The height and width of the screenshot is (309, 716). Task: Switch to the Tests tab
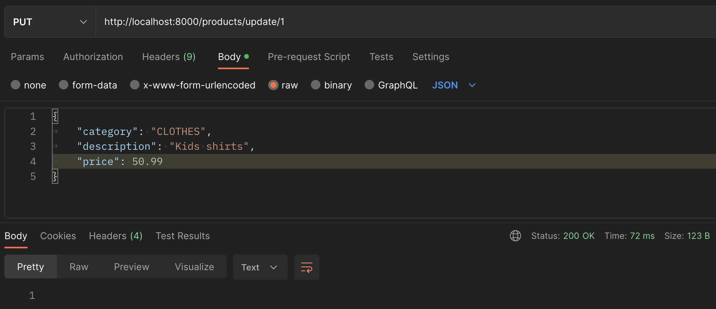coord(381,57)
